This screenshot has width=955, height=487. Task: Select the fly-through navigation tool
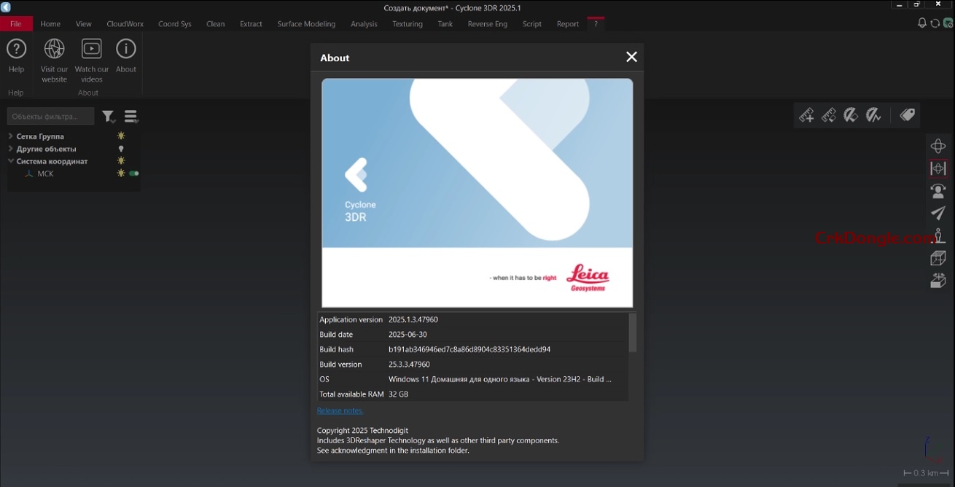[x=938, y=213]
